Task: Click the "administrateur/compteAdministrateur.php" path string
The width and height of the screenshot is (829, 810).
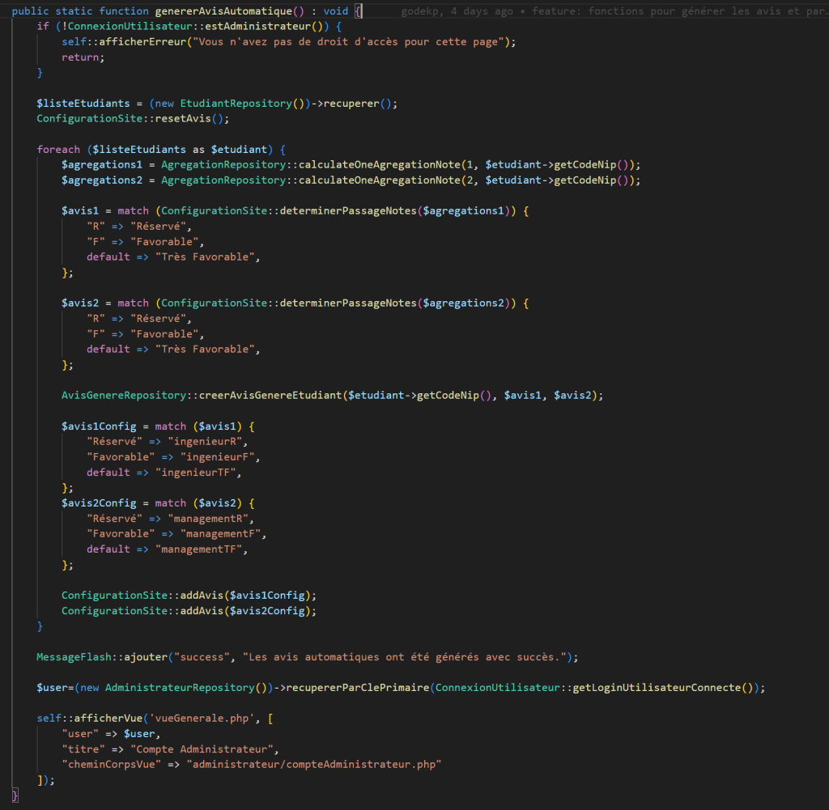Action: click(x=314, y=765)
